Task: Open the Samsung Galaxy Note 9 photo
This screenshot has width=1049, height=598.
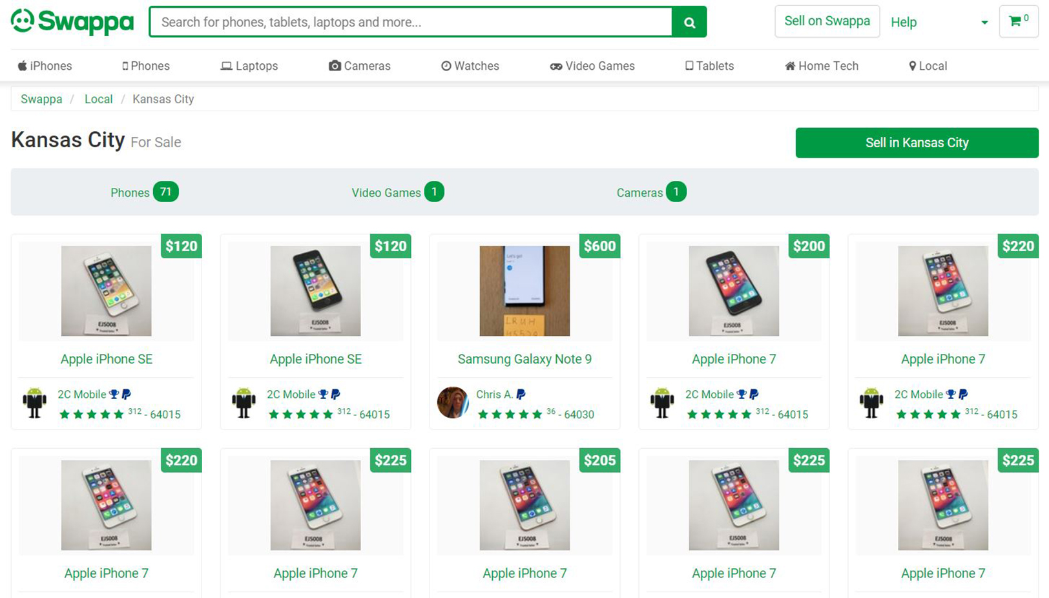Action: click(524, 291)
